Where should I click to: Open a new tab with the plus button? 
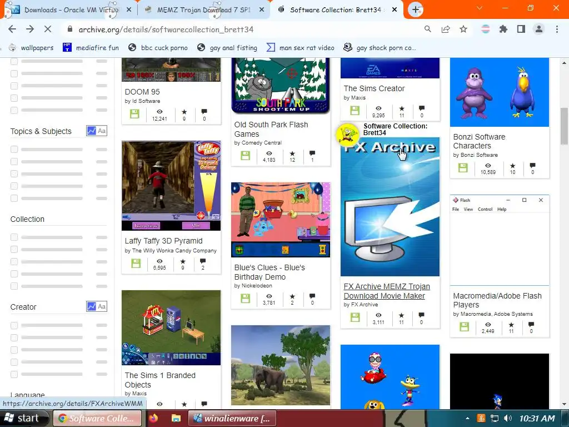[x=416, y=9]
